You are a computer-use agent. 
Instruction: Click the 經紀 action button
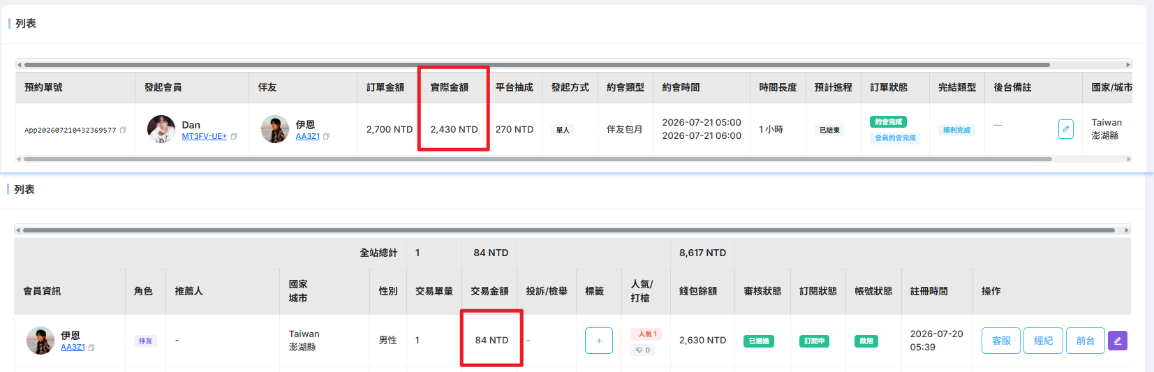point(1043,341)
